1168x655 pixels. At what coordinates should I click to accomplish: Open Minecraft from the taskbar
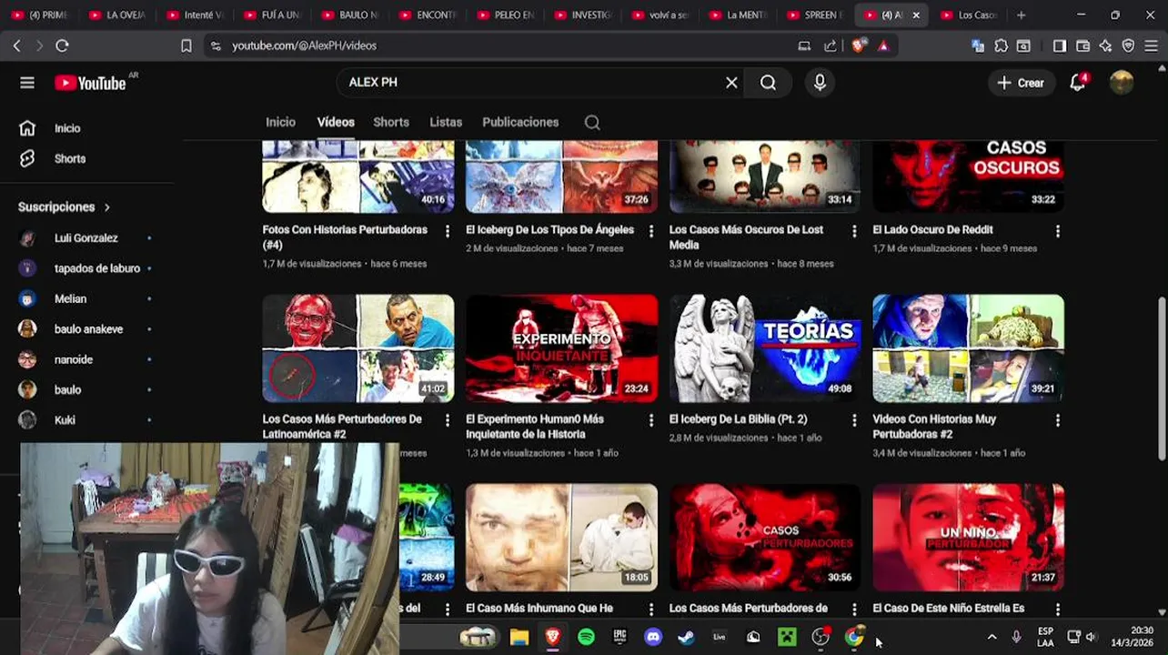point(787,637)
